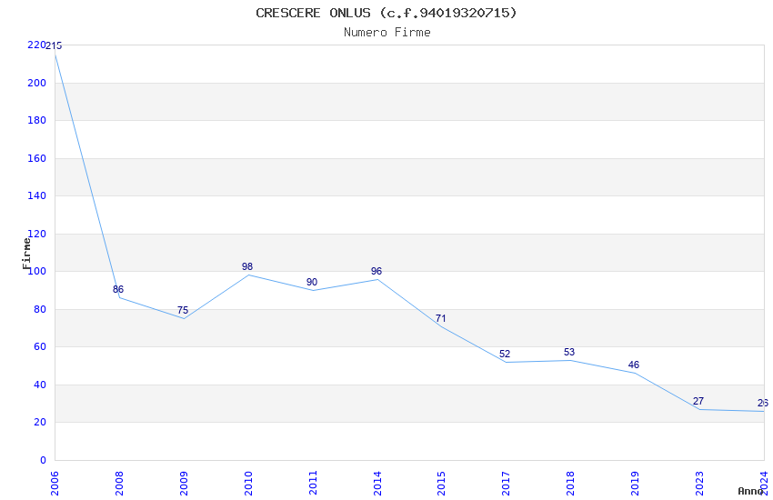Click y-axis tick label 180
Viewport: 773px width, 500px height.
(x=36, y=121)
